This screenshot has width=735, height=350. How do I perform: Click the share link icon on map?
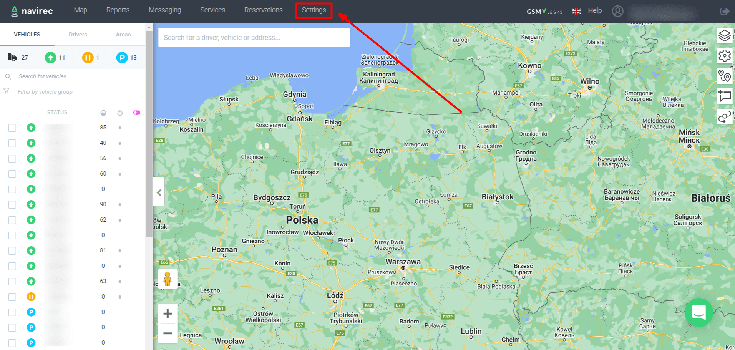pos(725,116)
